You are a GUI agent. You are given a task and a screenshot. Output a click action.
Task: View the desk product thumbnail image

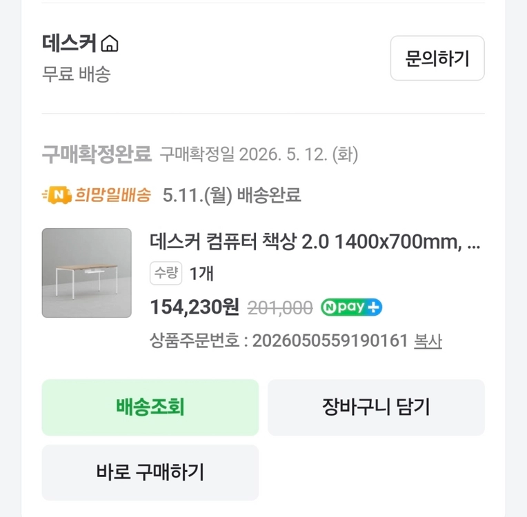87,273
